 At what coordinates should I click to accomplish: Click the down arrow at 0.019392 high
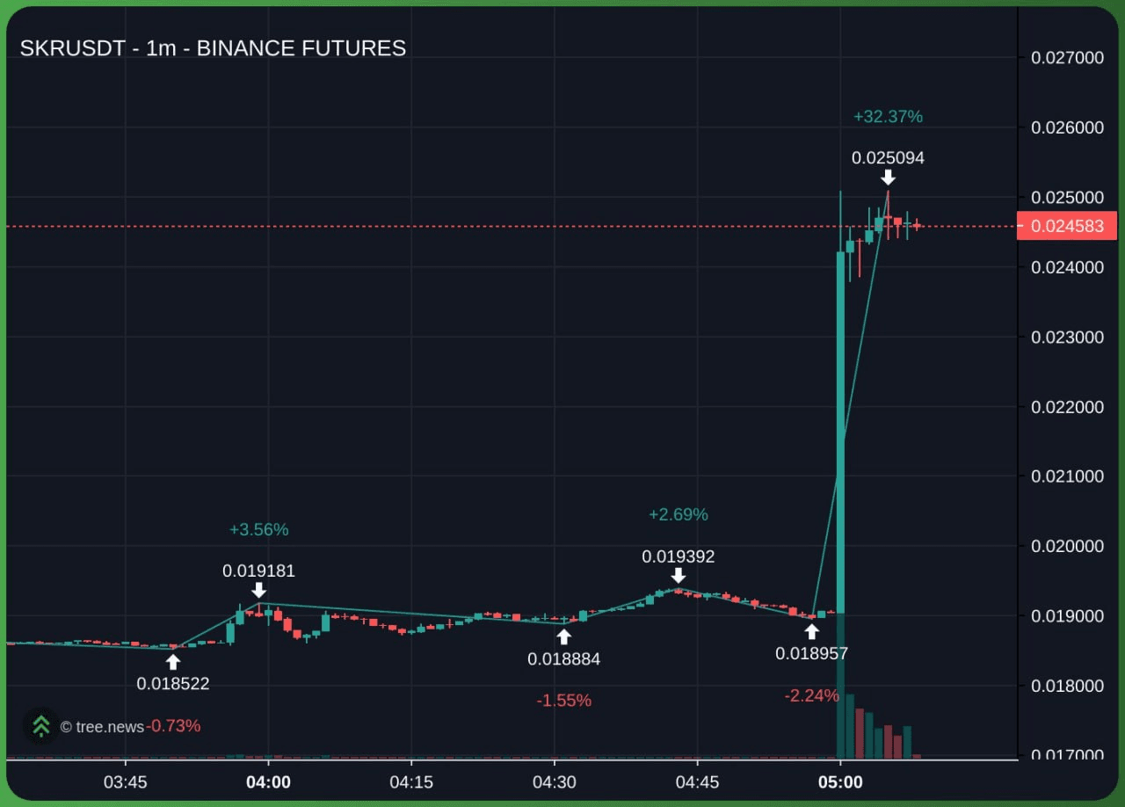[x=678, y=576]
